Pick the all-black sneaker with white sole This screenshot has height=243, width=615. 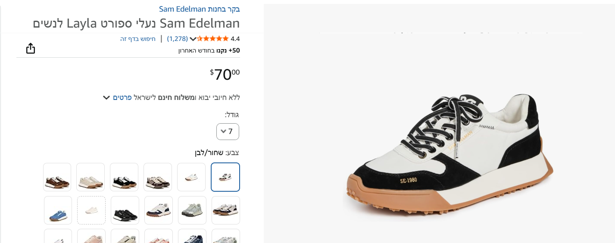point(125,210)
